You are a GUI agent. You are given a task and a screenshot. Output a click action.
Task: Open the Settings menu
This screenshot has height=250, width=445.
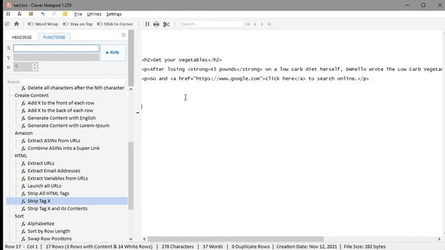point(114,14)
